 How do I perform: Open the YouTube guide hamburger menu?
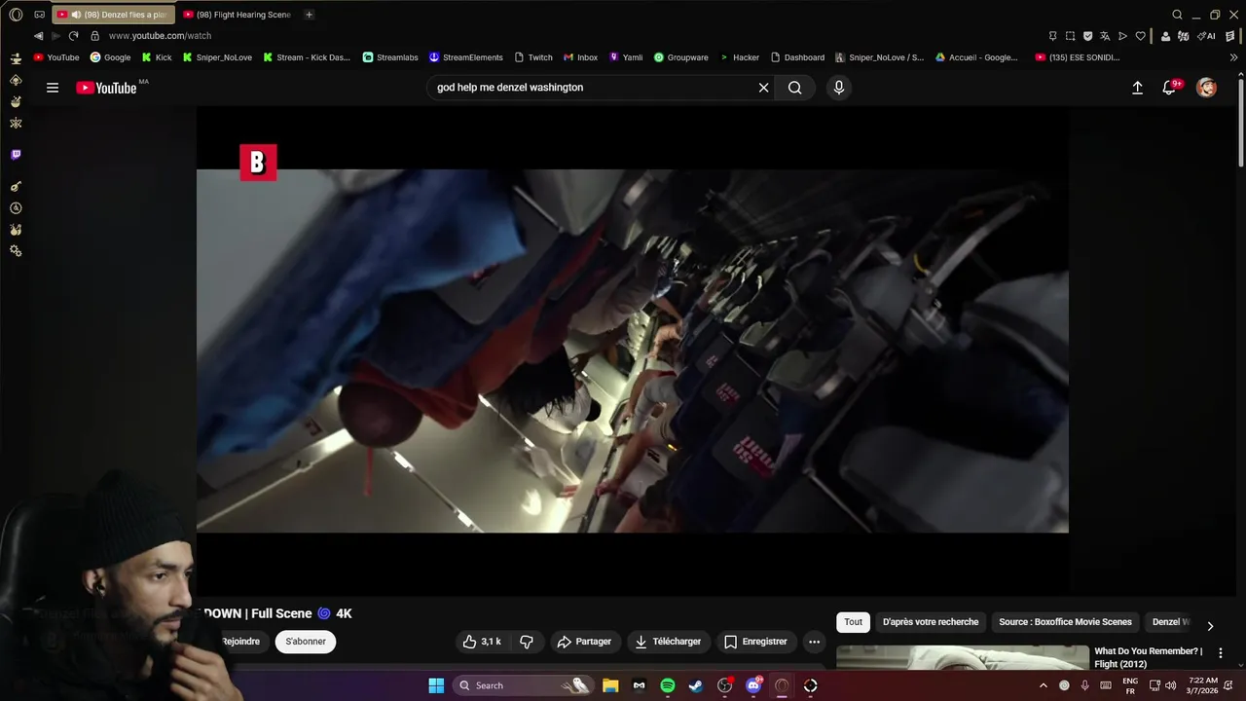click(53, 88)
